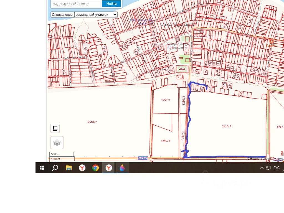Select land parcel 889

[x=250, y=21]
